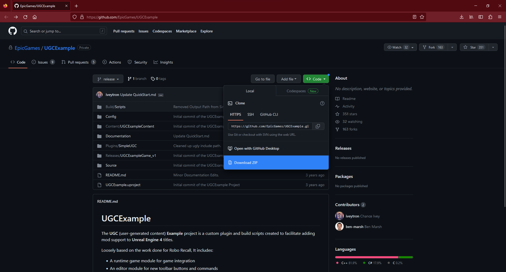The image size is (506, 272).
Task: Open ben-marsh's avatar
Action: coord(339,226)
